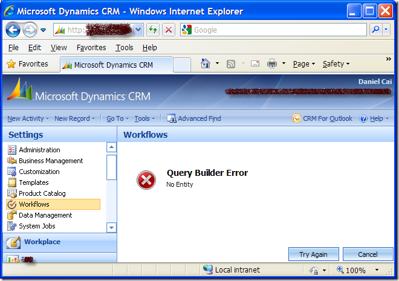Open the File menu
This screenshot has height=281, width=399.
point(13,48)
